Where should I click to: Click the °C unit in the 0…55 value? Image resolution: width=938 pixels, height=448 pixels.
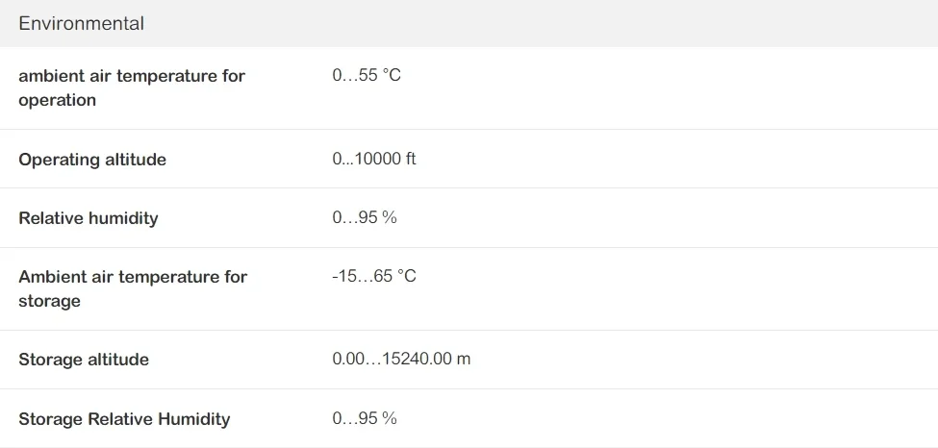[x=392, y=75]
